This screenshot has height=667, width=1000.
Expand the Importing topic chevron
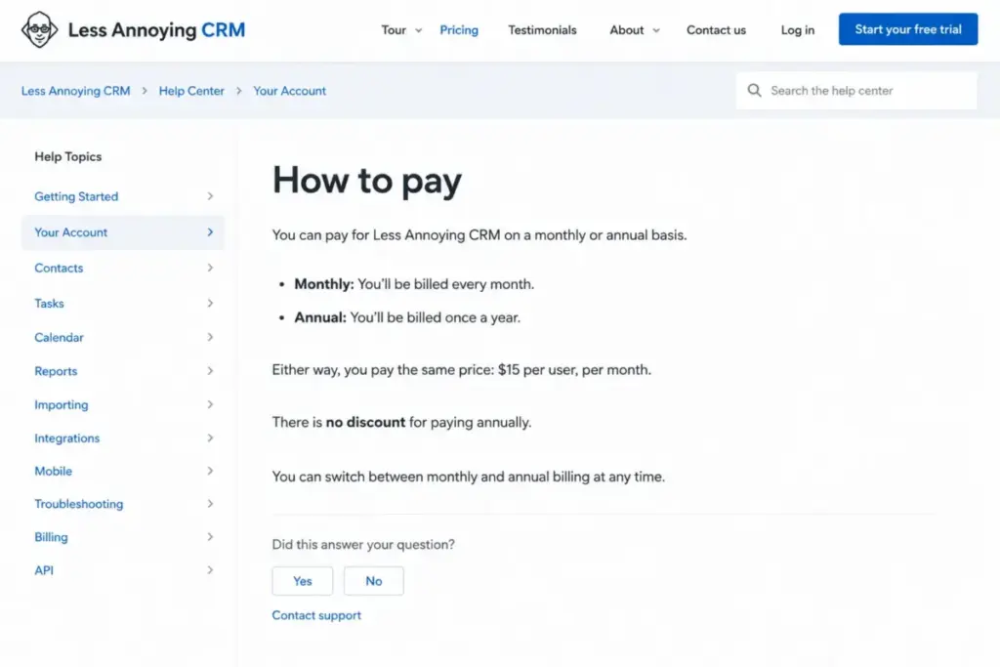(210, 404)
